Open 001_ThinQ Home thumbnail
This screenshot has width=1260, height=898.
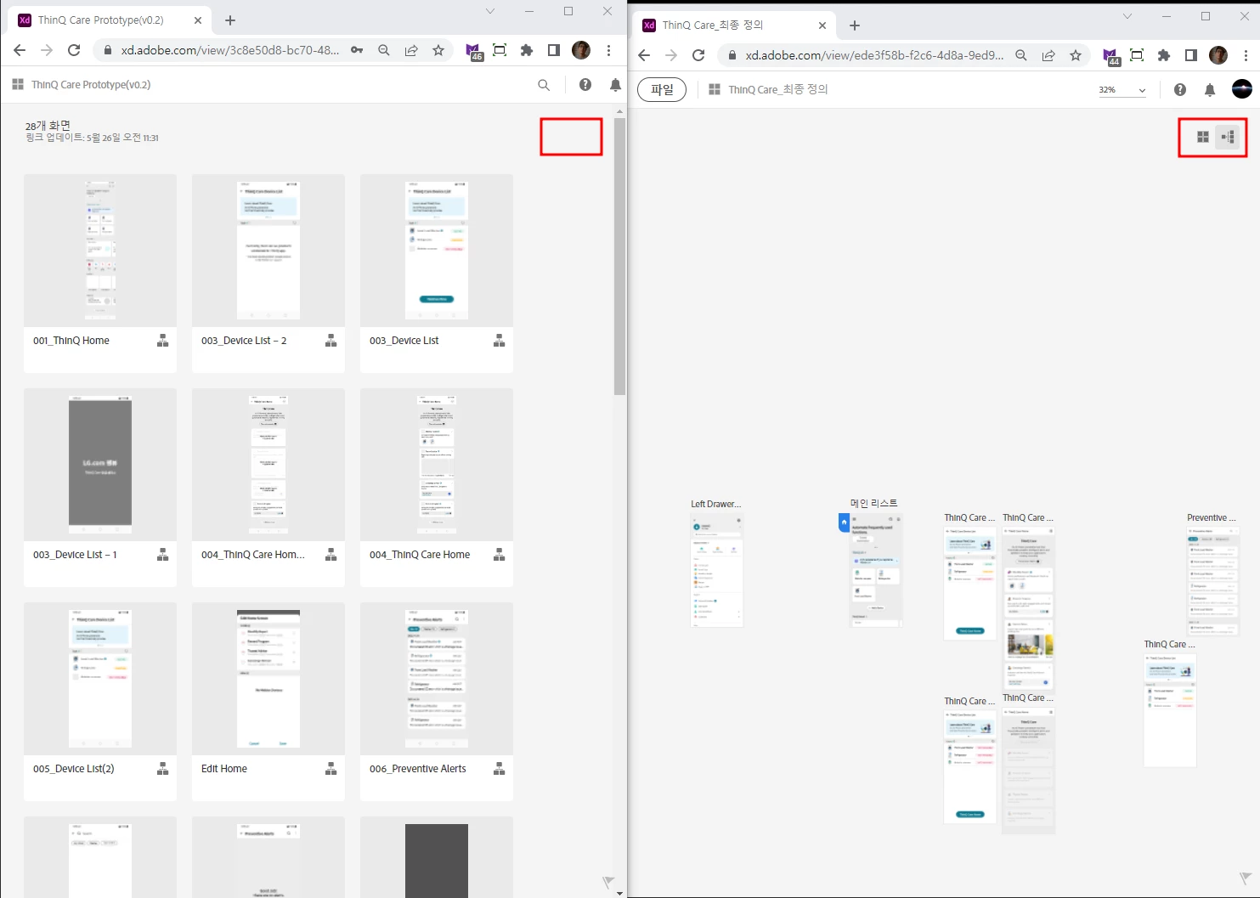coord(100,250)
